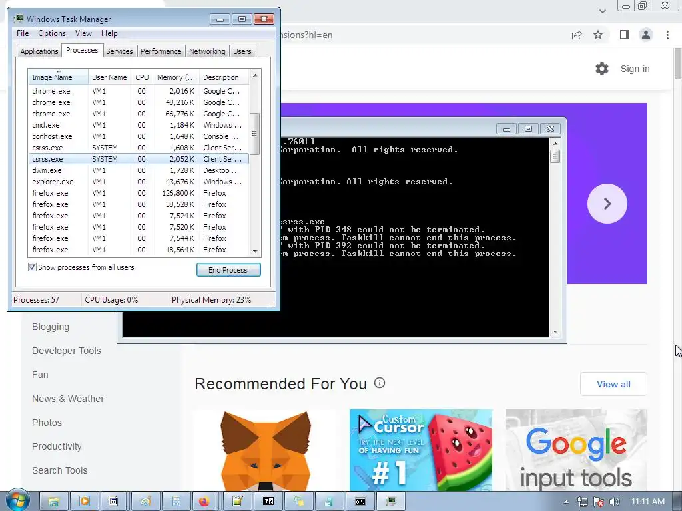Image resolution: width=682 pixels, height=511 pixels.
Task: Switch to the Users tab
Action: 242,51
